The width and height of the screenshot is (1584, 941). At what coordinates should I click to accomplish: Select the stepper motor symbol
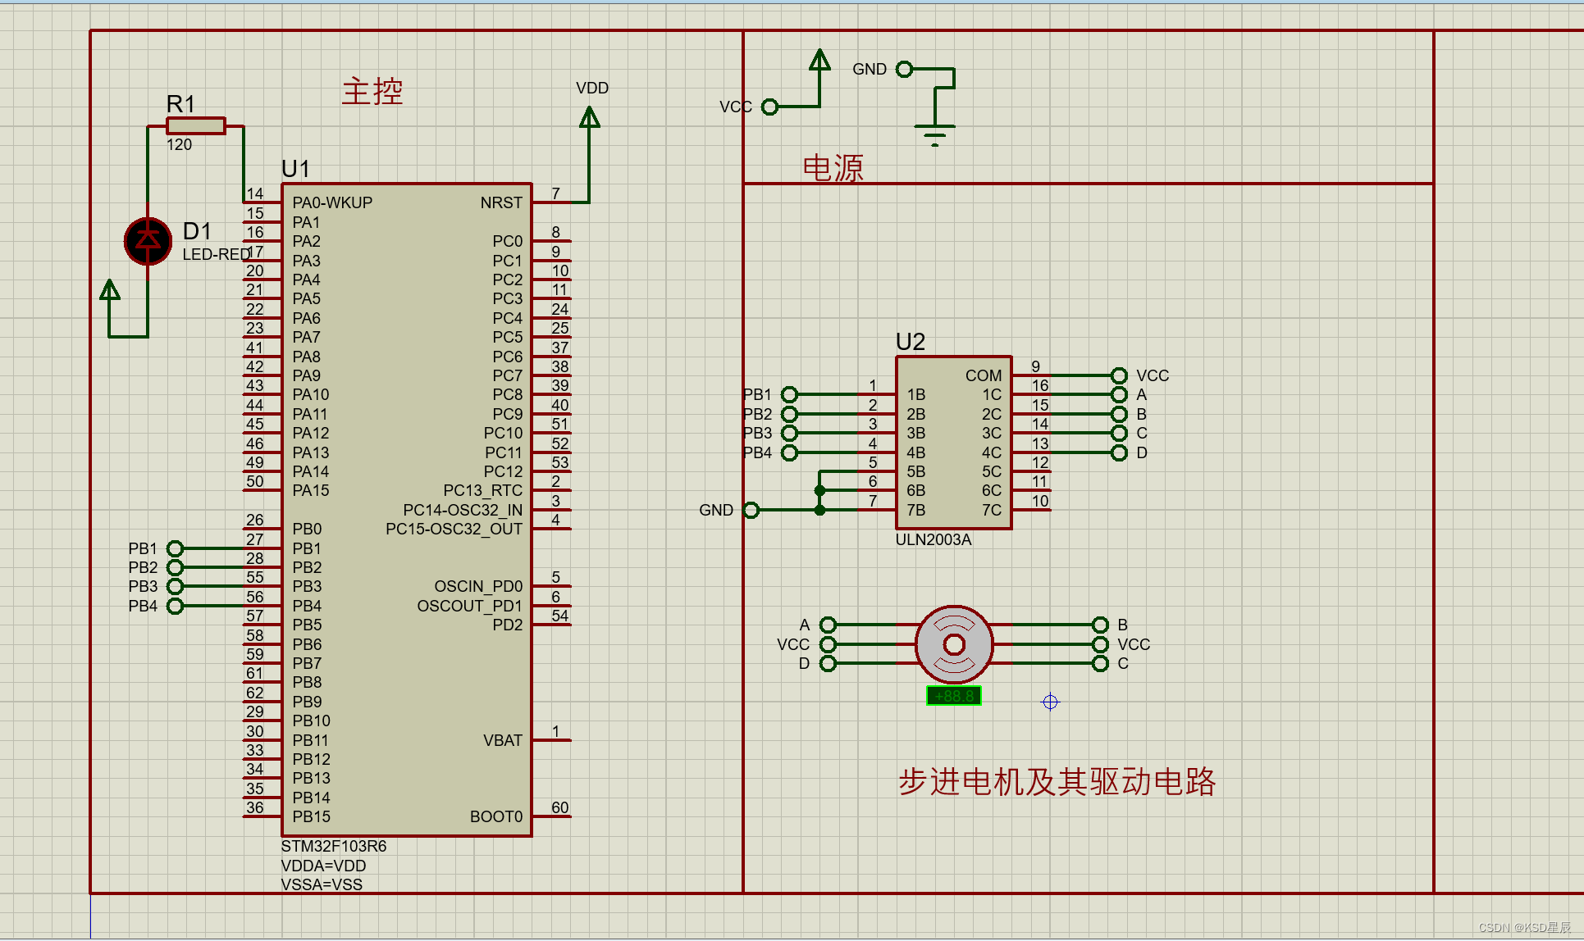pos(954,644)
